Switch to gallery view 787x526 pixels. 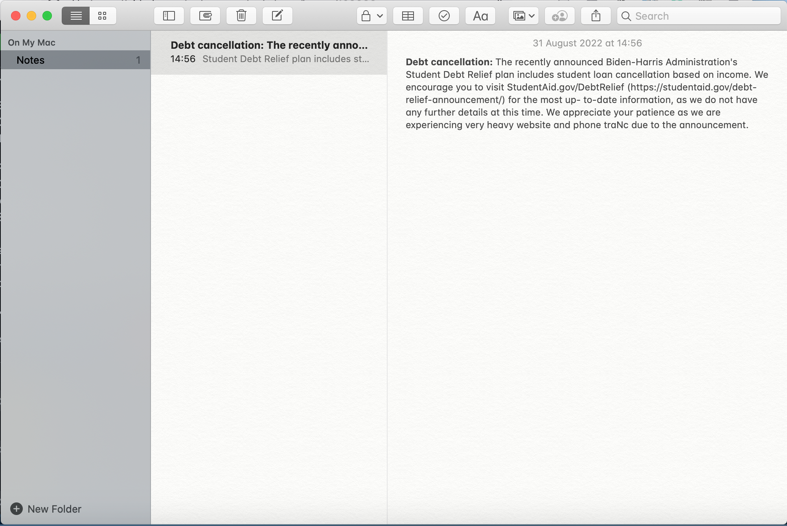pyautogui.click(x=103, y=16)
